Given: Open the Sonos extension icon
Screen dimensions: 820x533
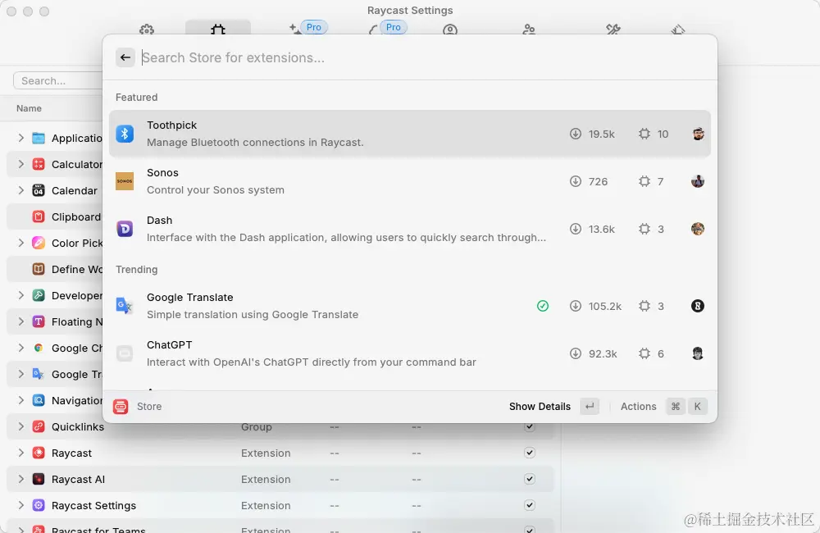Looking at the screenshot, I should [125, 181].
